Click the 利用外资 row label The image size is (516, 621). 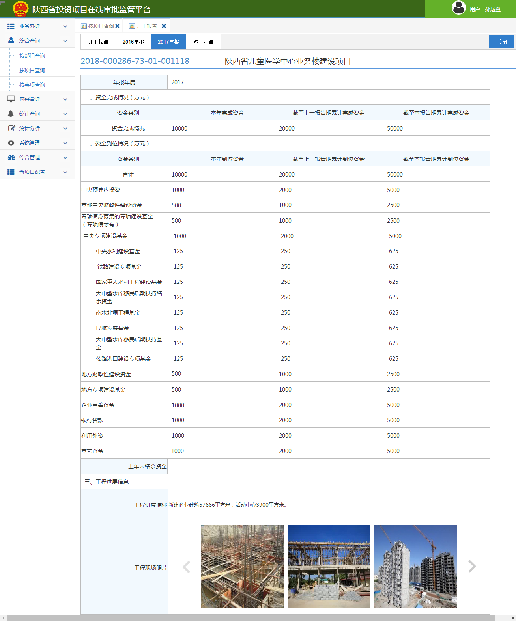pos(92,436)
